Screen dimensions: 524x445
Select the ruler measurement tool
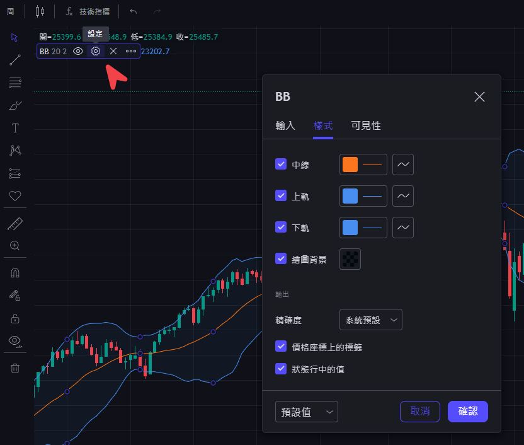click(14, 223)
